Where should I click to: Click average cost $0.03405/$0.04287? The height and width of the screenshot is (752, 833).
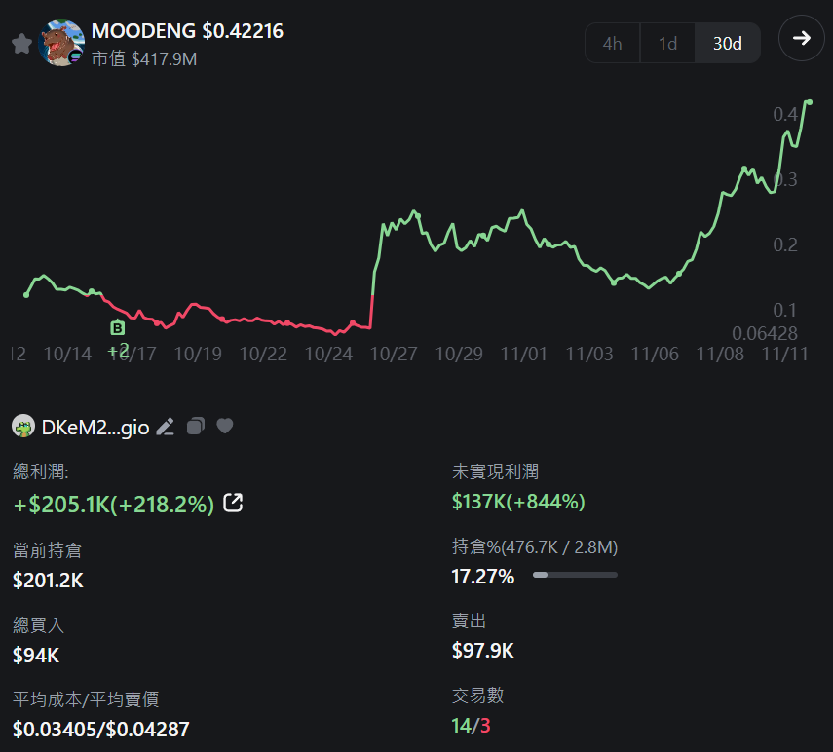click(101, 730)
